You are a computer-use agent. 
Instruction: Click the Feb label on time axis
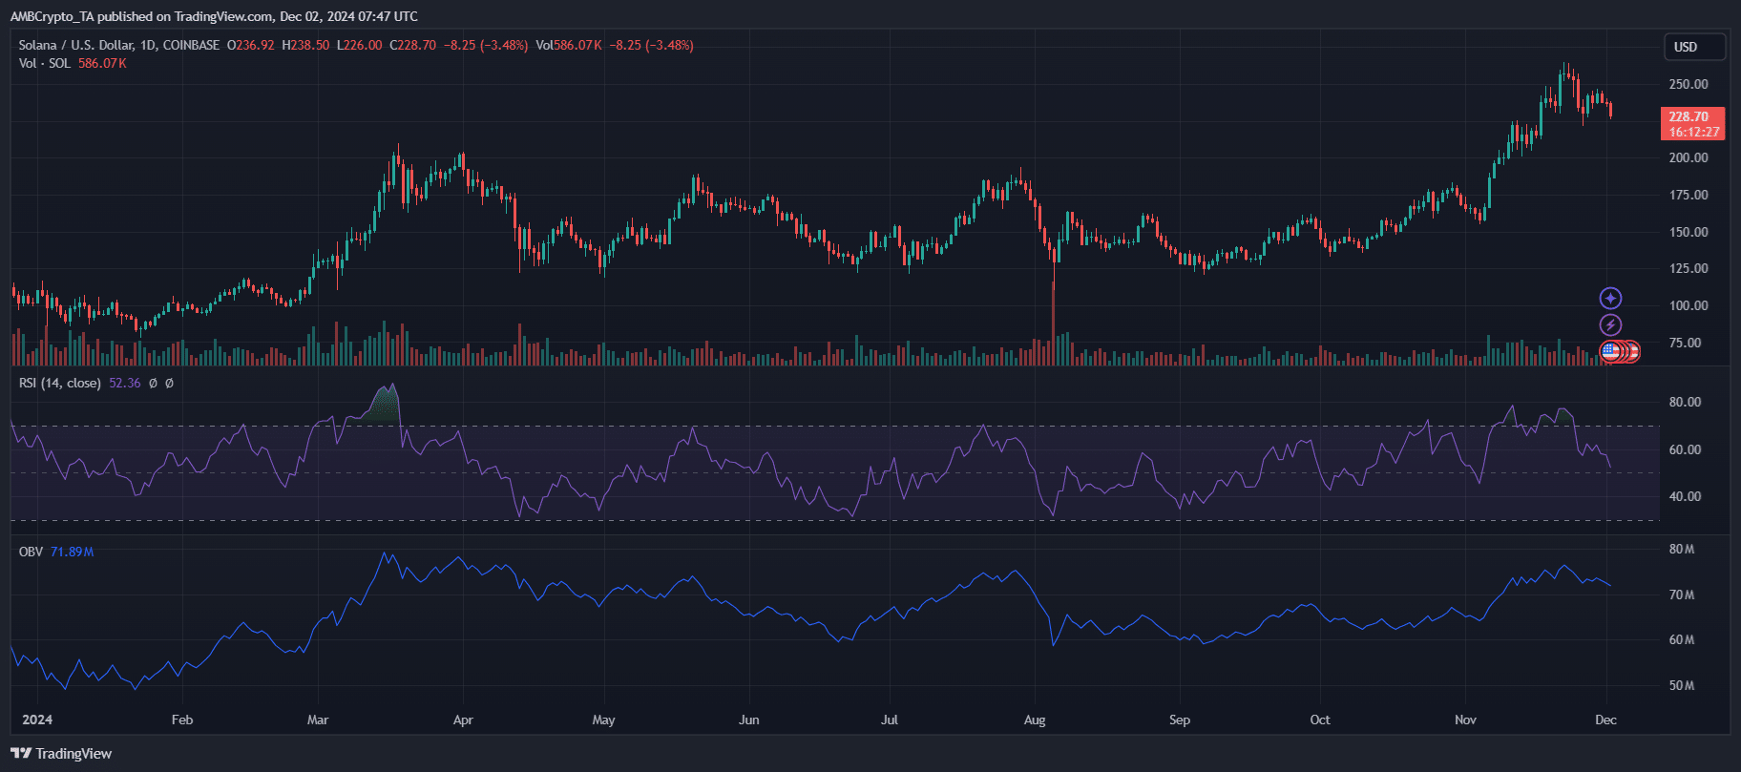pos(182,720)
